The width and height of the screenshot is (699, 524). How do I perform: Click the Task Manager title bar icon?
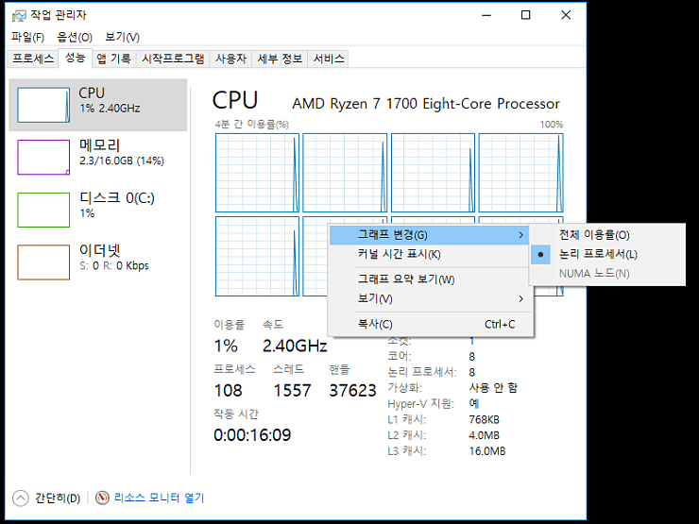19,16
